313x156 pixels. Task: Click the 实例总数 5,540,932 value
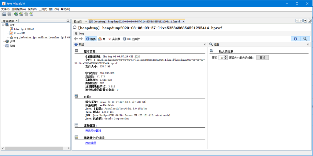[x=105, y=80]
